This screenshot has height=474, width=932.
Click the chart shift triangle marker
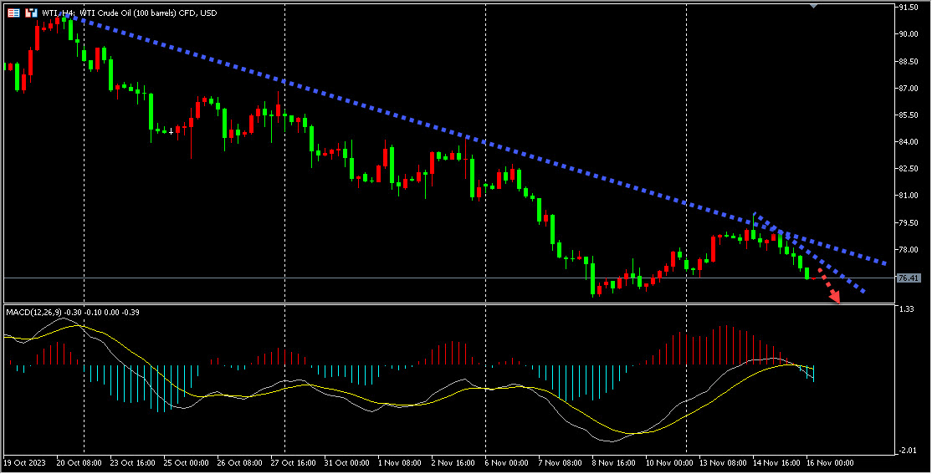pos(814,5)
